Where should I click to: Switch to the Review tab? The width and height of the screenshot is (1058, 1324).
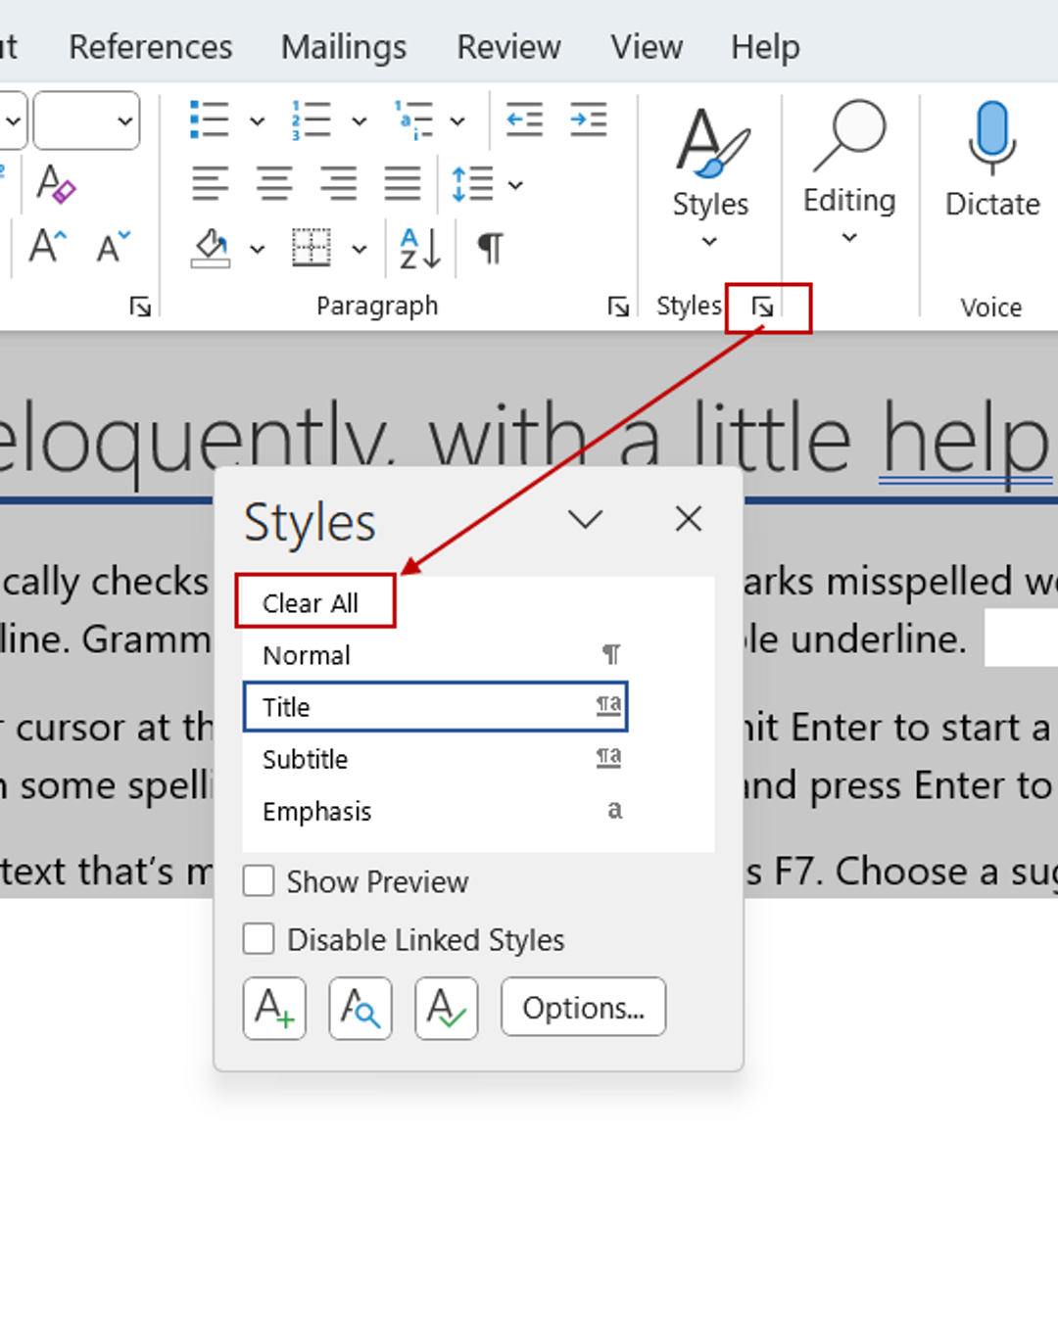(x=507, y=46)
